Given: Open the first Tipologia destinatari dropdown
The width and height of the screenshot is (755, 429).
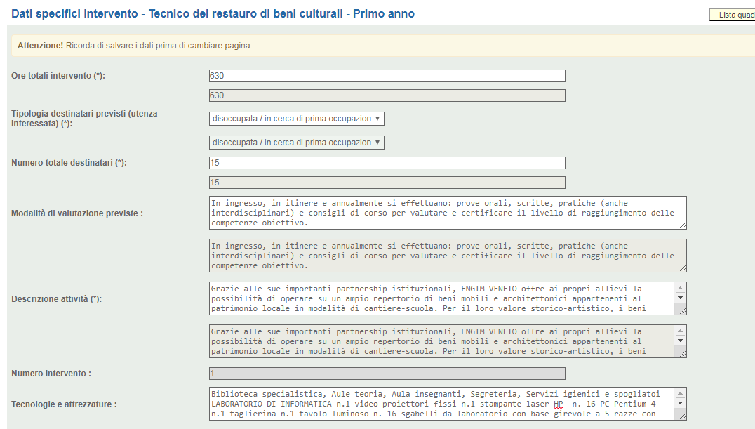Looking at the screenshot, I should 296,119.
